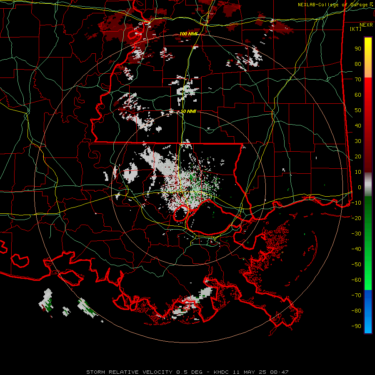Click the 50 value on the velocity scale
Image resolution: width=375 pixels, height=375 pixels.
(x=358, y=110)
